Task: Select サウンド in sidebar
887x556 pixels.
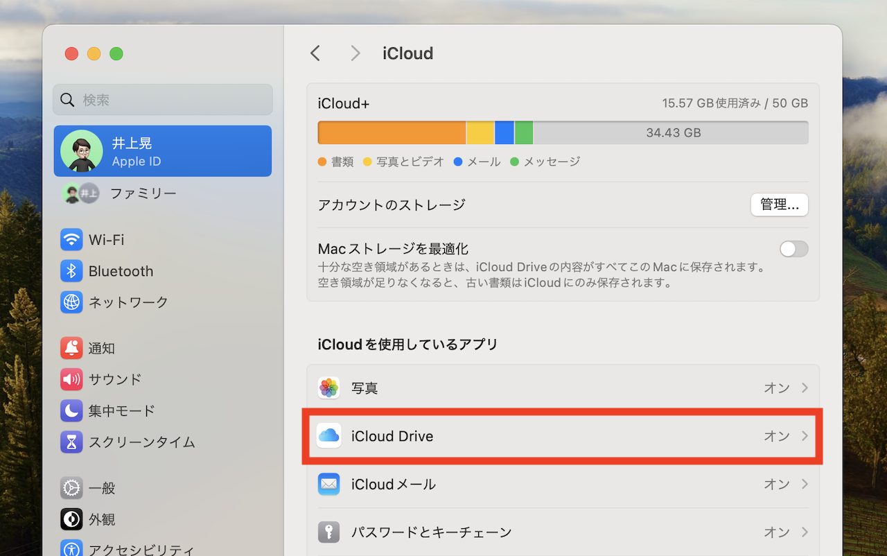Action: coord(163,379)
